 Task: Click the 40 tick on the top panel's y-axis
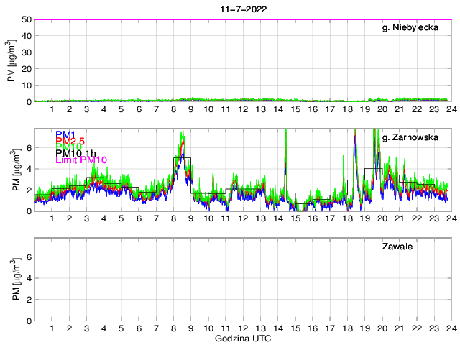(26, 36)
